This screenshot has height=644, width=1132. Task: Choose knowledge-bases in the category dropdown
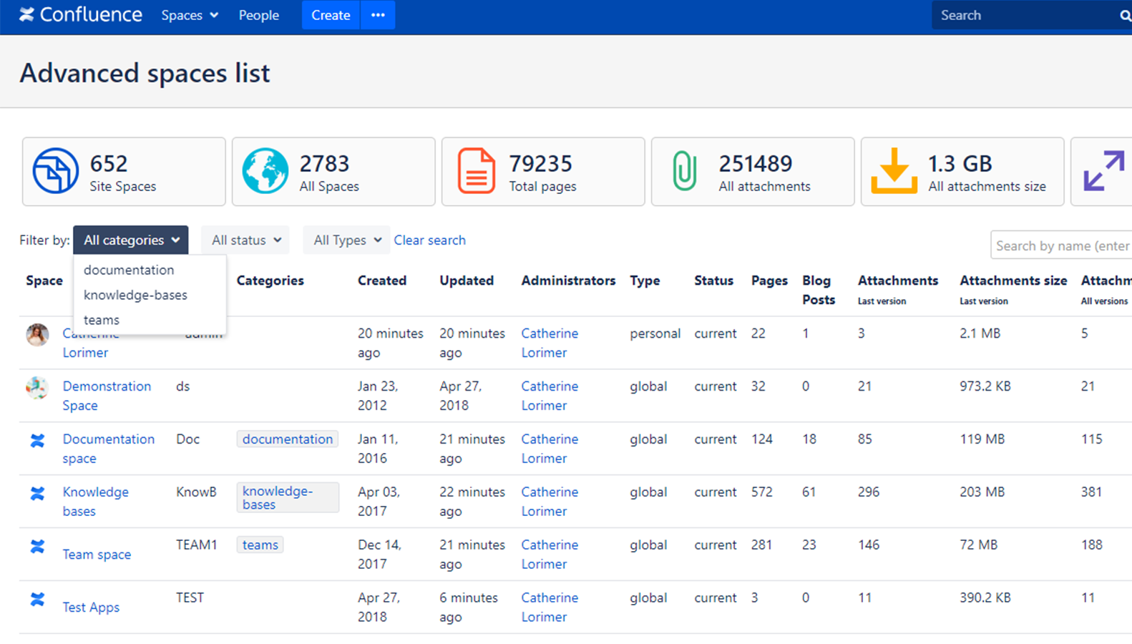coord(135,295)
